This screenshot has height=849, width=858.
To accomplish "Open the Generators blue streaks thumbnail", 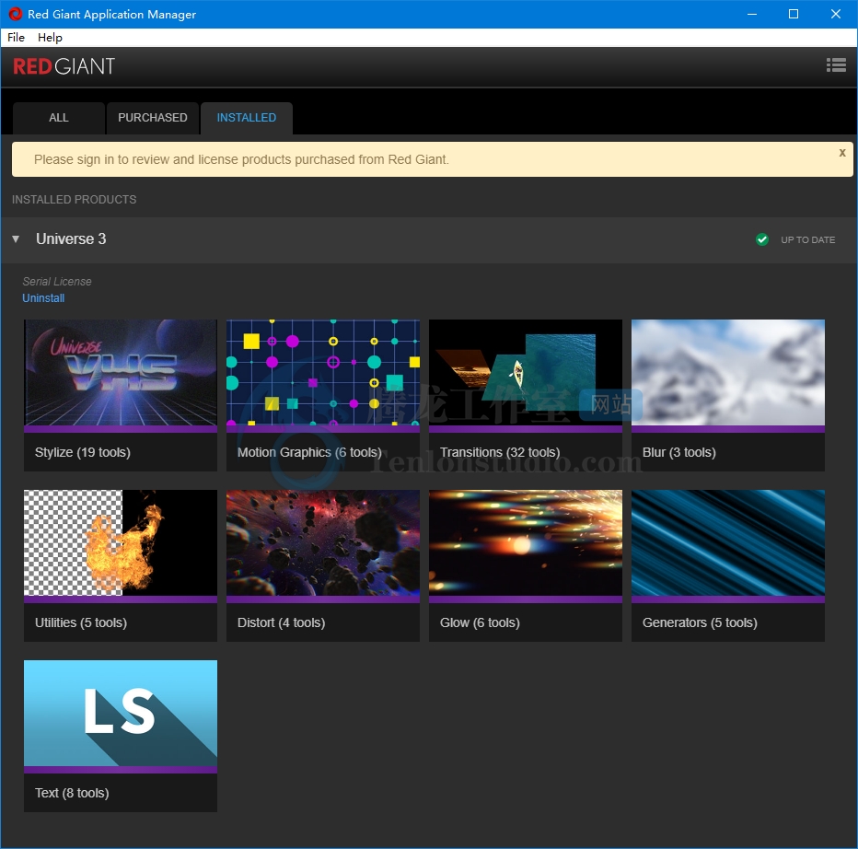I will click(x=728, y=543).
